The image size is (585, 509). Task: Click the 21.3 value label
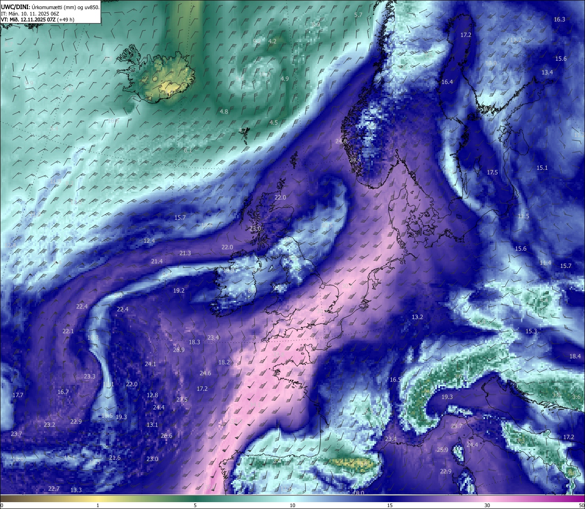[x=185, y=253]
